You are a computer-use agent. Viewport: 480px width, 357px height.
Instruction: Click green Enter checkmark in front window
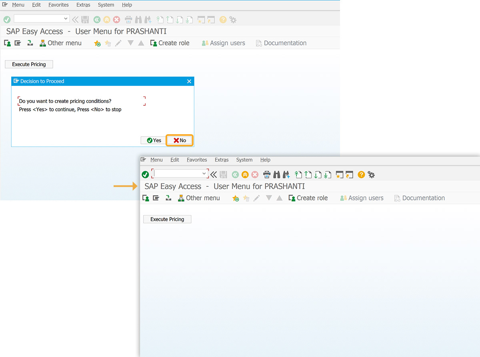coord(145,174)
